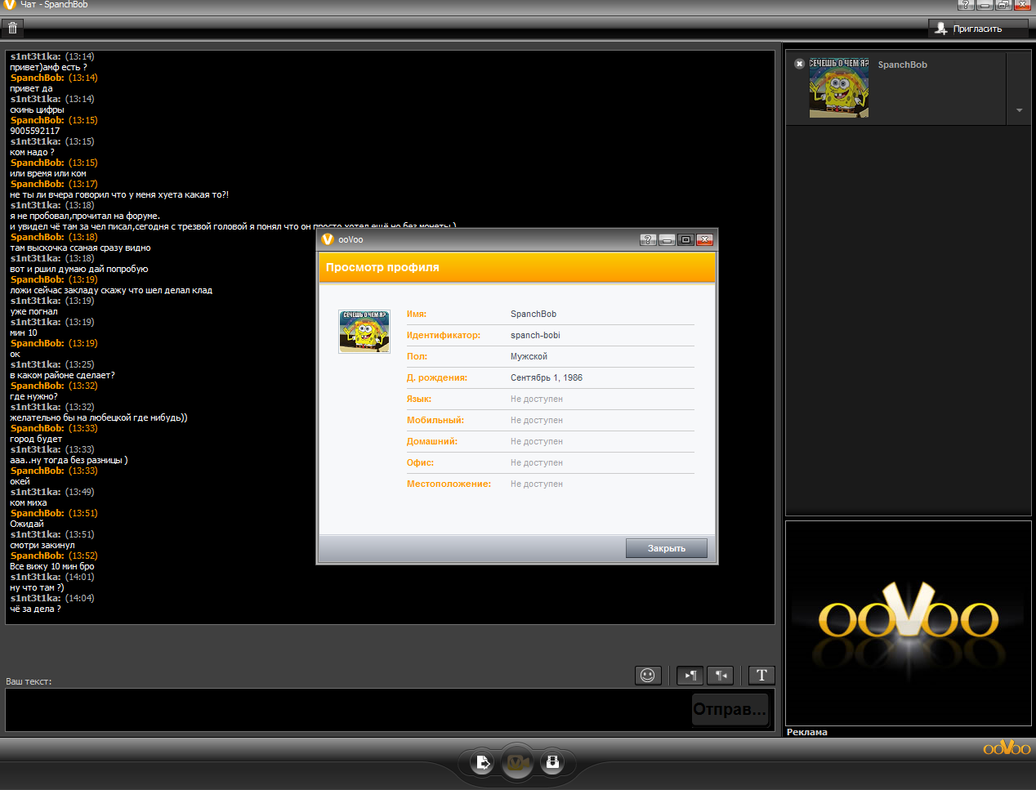Select the Сентябрь 1, 1986 birth date
The image size is (1036, 790).
tap(547, 377)
